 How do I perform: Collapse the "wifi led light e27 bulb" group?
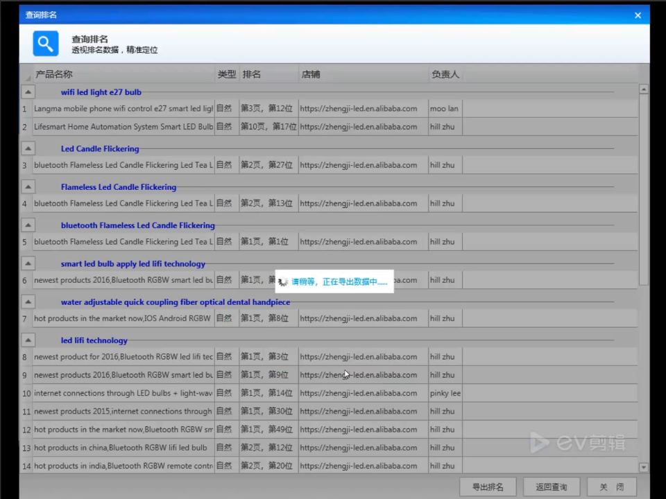click(x=28, y=91)
